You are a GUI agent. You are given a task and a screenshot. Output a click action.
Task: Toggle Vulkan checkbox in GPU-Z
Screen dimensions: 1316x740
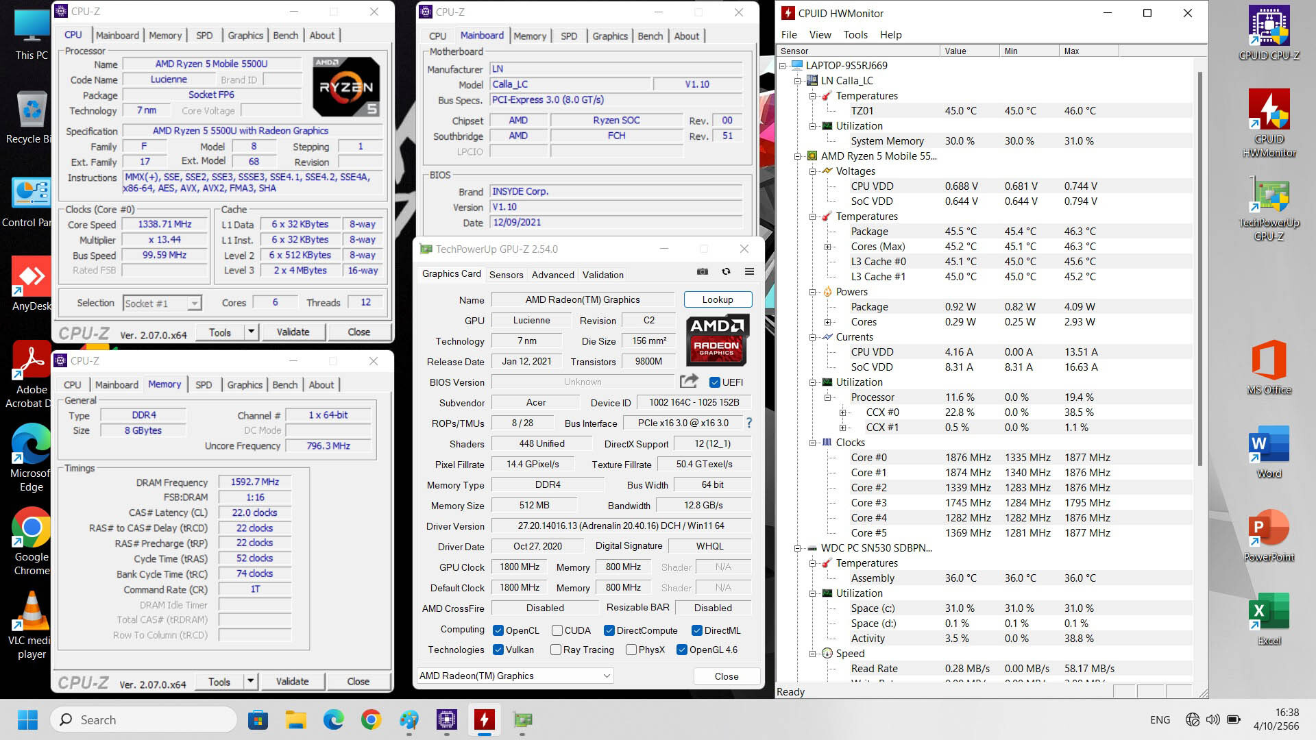(499, 650)
